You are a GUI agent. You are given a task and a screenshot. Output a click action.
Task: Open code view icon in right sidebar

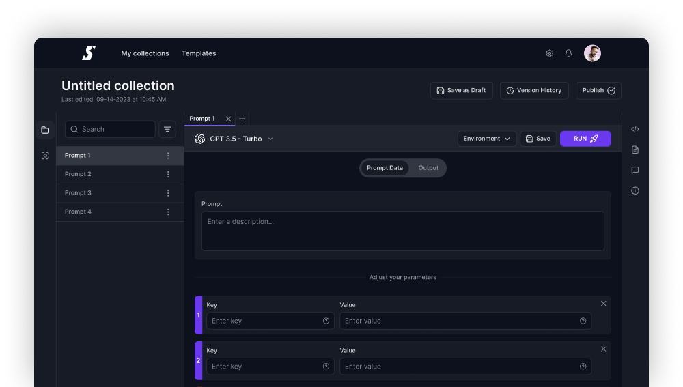point(635,129)
